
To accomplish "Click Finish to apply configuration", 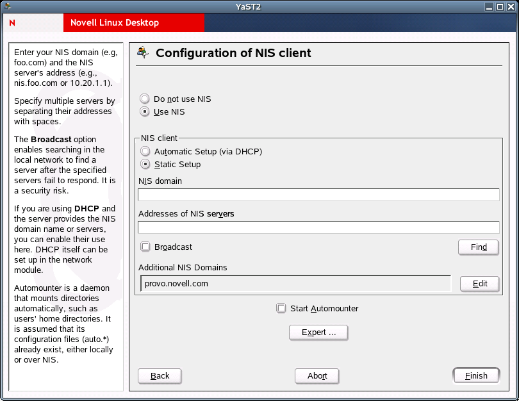I will (476, 376).
